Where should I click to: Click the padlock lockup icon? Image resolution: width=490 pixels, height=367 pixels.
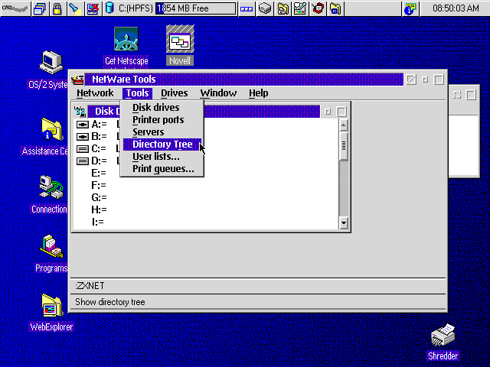(57, 8)
